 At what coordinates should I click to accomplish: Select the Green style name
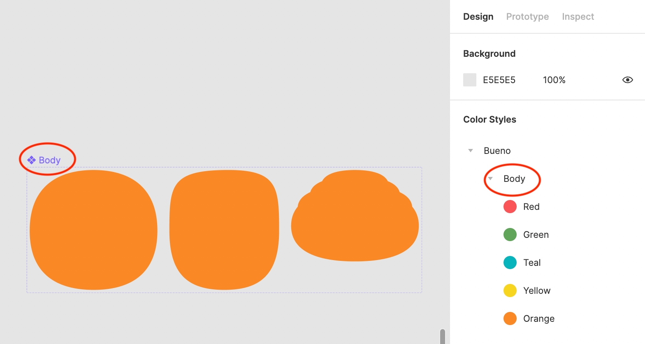pyautogui.click(x=536, y=235)
